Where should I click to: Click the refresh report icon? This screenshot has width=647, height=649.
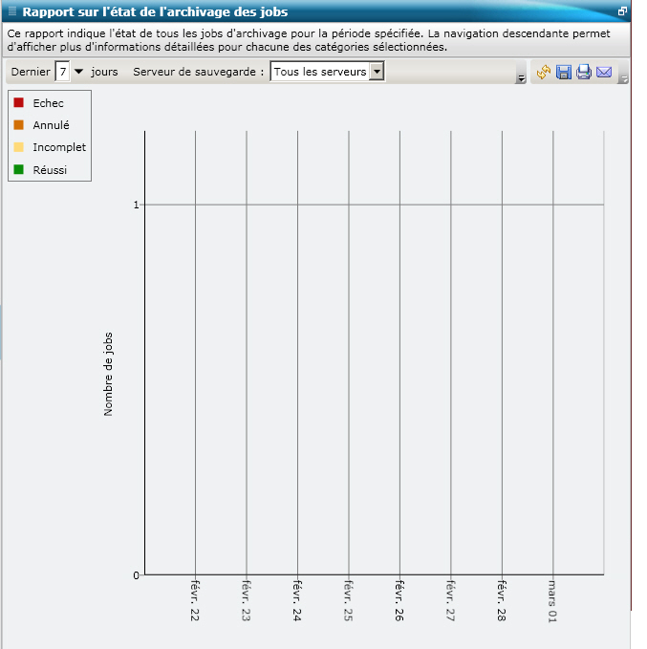click(x=544, y=72)
